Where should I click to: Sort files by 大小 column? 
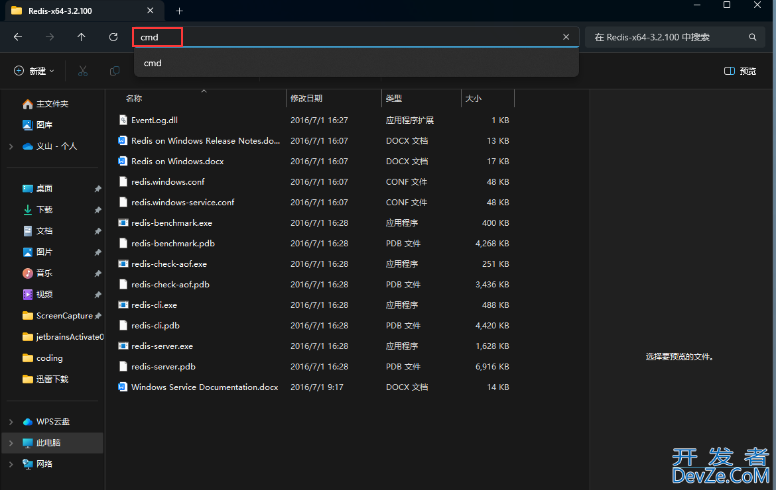click(x=473, y=98)
